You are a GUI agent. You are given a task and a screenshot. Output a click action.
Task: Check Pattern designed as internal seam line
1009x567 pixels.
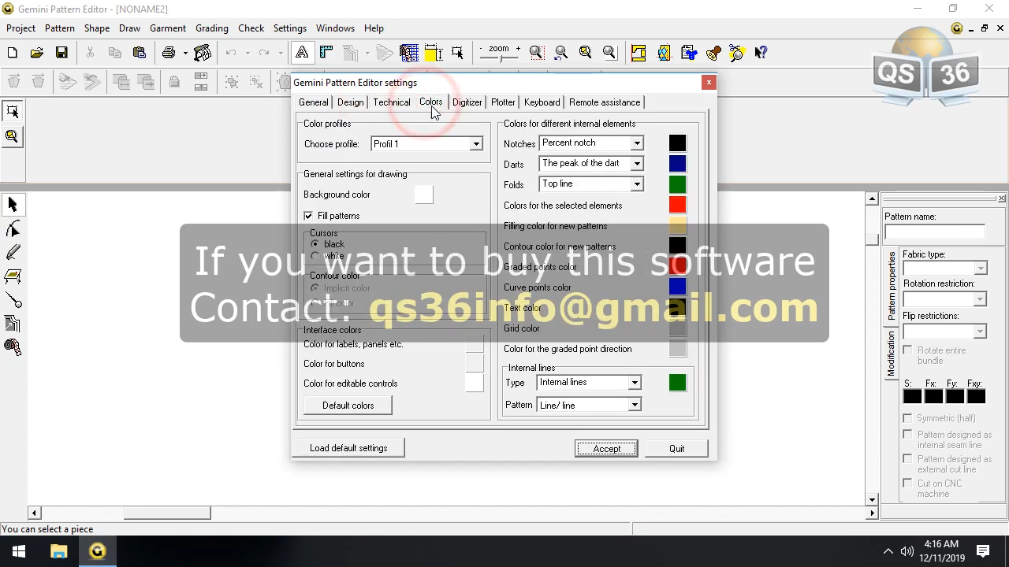[908, 435]
